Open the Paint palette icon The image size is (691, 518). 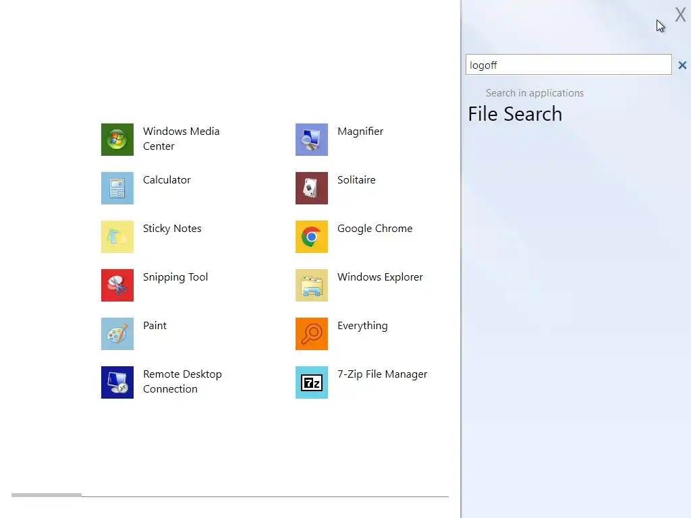117,334
